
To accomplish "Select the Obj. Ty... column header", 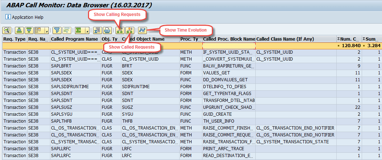I will [110, 39].
